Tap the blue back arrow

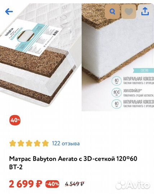pyautogui.click(x=9, y=11)
